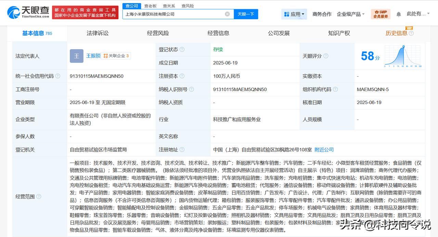Click the 经营范围 description text
Viewport: 438px width, 237px height.
pyautogui.click(x=246, y=197)
